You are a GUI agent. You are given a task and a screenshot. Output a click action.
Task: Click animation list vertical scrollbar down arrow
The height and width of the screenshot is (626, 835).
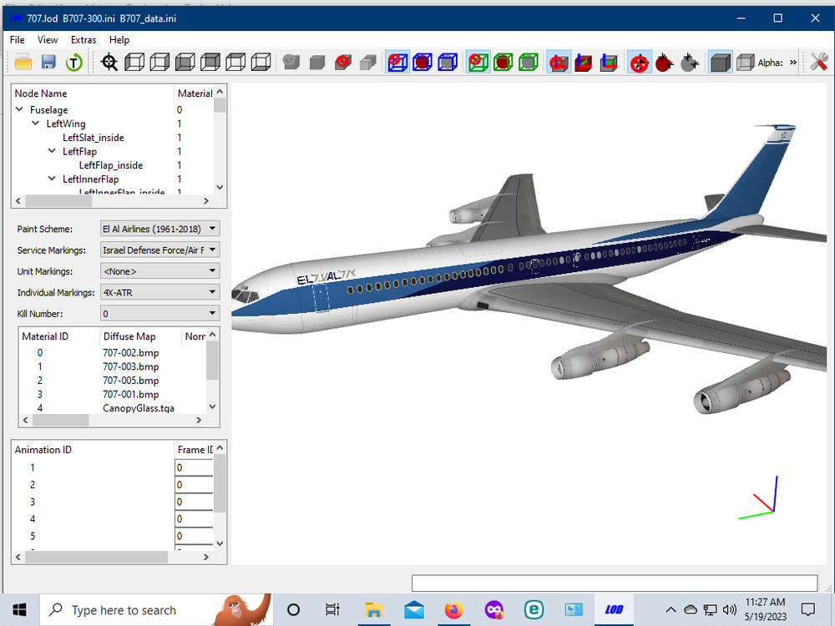(x=220, y=544)
